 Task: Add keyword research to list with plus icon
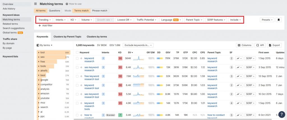[x=81, y=58]
